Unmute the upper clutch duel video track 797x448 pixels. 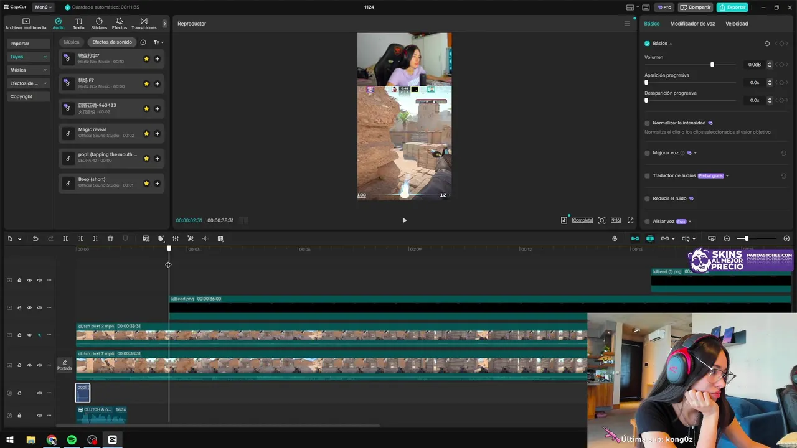point(39,335)
